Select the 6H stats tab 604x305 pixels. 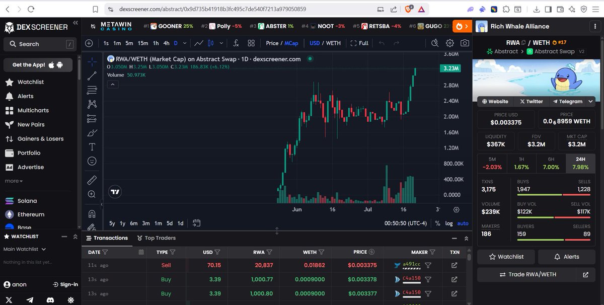551,163
